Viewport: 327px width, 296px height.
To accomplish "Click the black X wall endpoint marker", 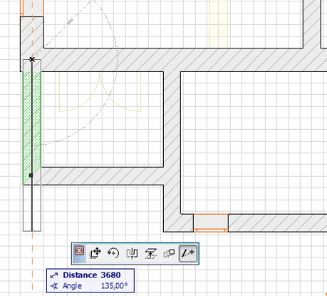I will click(32, 59).
